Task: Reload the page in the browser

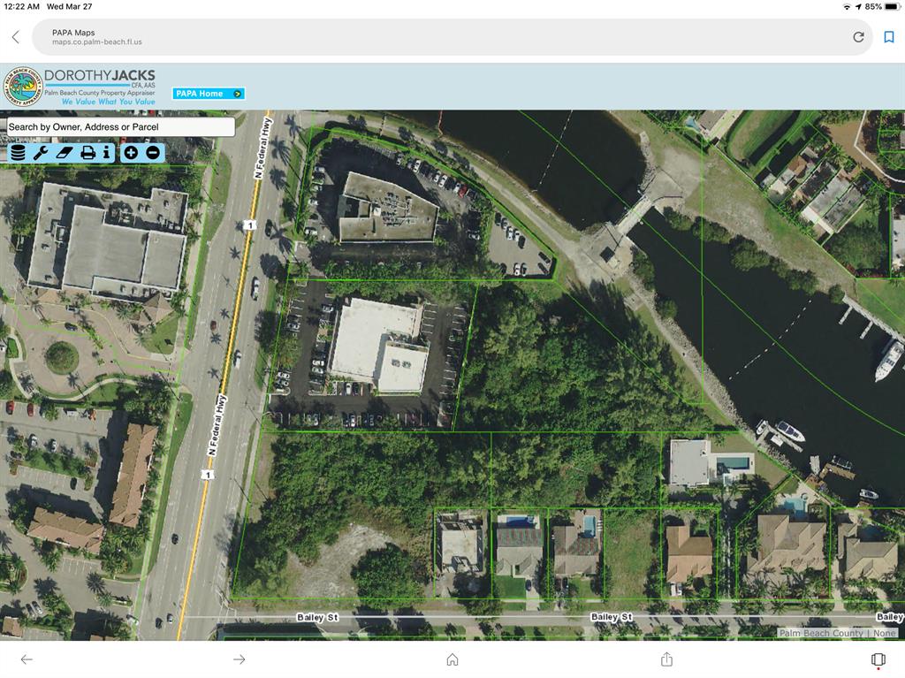Action: tap(858, 37)
